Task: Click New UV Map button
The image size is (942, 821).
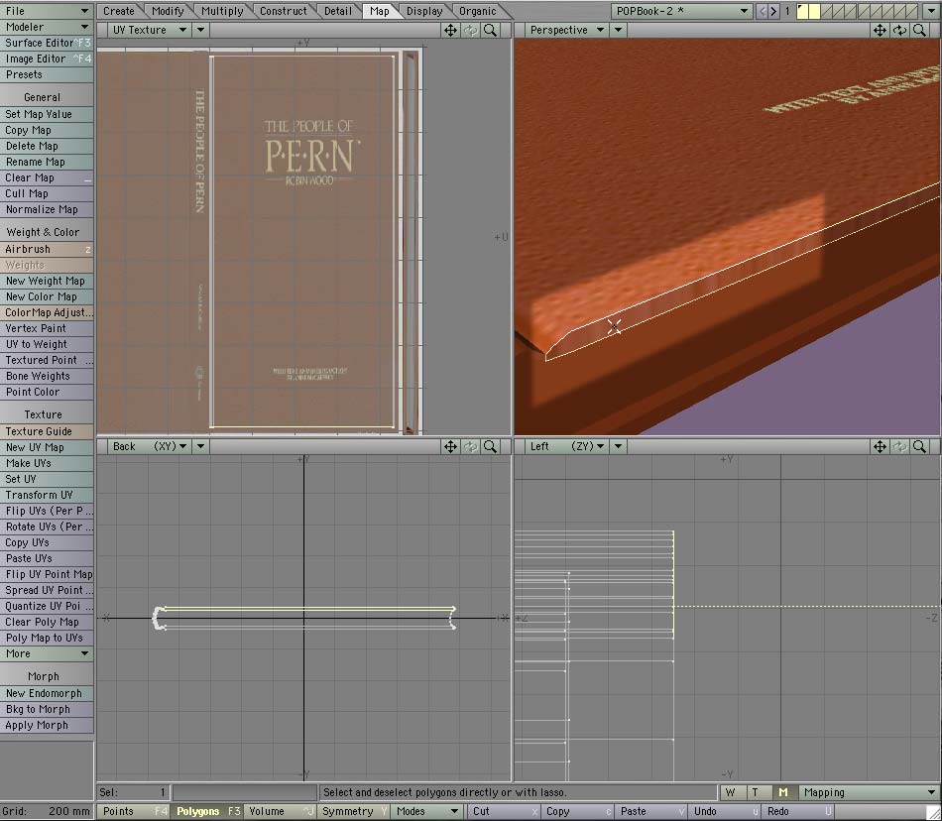Action: [x=47, y=447]
